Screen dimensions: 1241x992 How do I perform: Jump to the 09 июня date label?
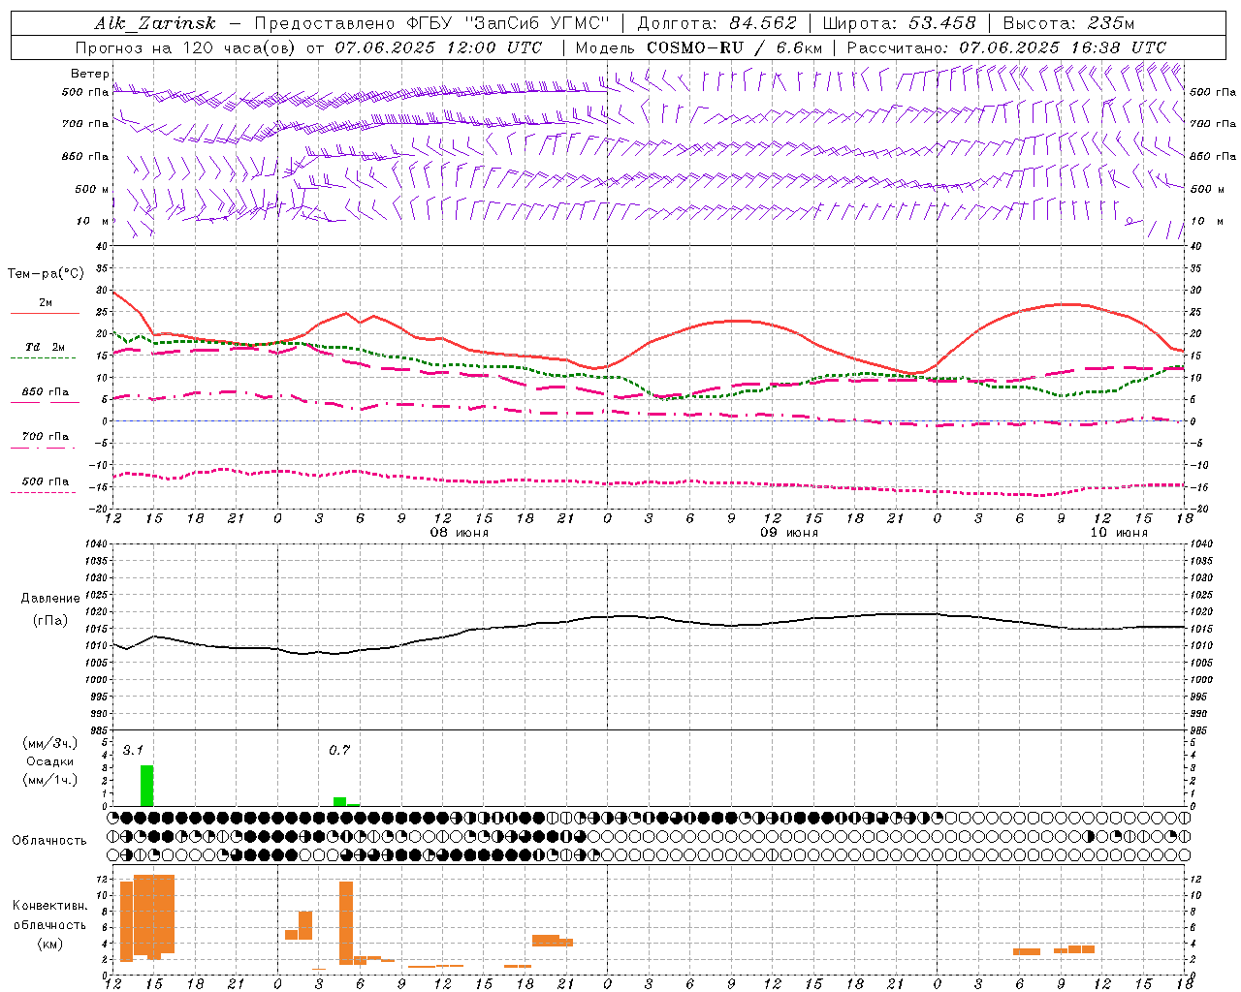pyautogui.click(x=788, y=533)
